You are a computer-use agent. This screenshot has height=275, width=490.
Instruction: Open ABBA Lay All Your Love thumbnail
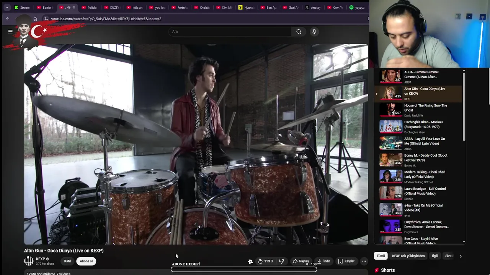pyautogui.click(x=391, y=143)
